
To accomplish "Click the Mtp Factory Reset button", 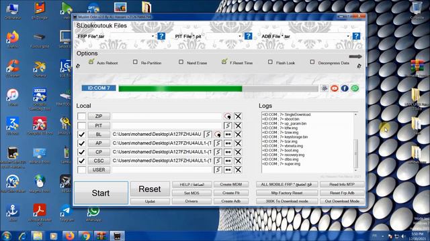I will pos(287,193).
